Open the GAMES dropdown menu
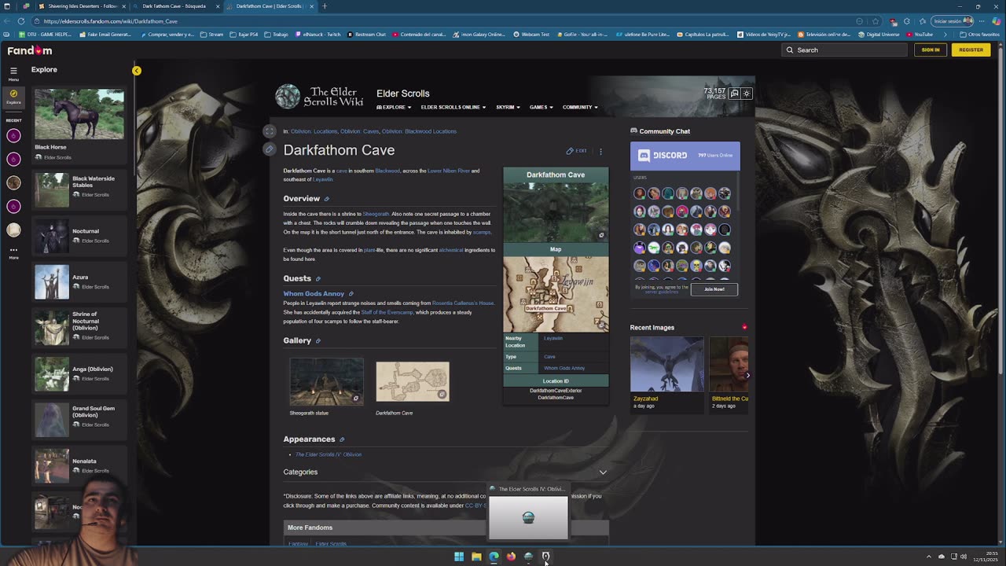 541,107
